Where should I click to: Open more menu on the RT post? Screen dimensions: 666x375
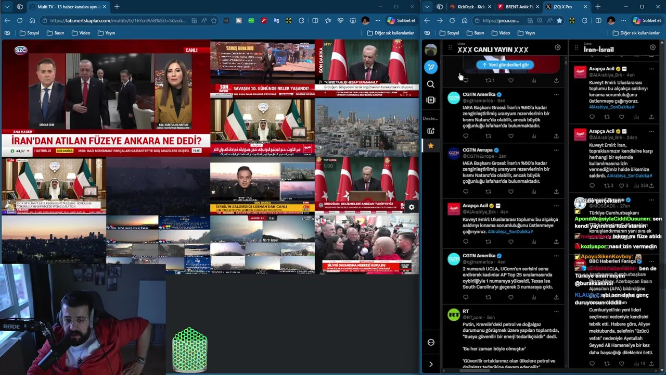(x=556, y=311)
